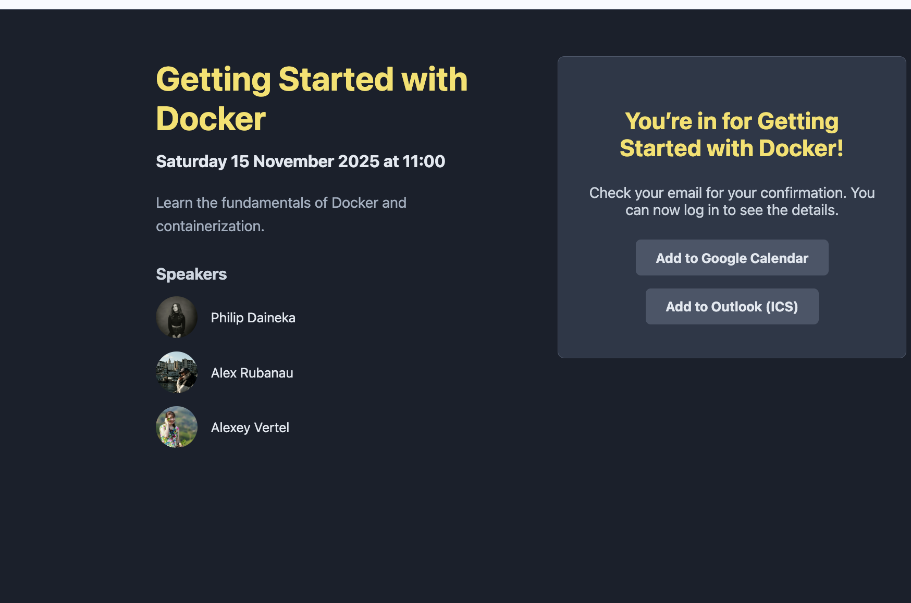
Task: Click the 11:00 time in the date line
Action: click(x=424, y=161)
